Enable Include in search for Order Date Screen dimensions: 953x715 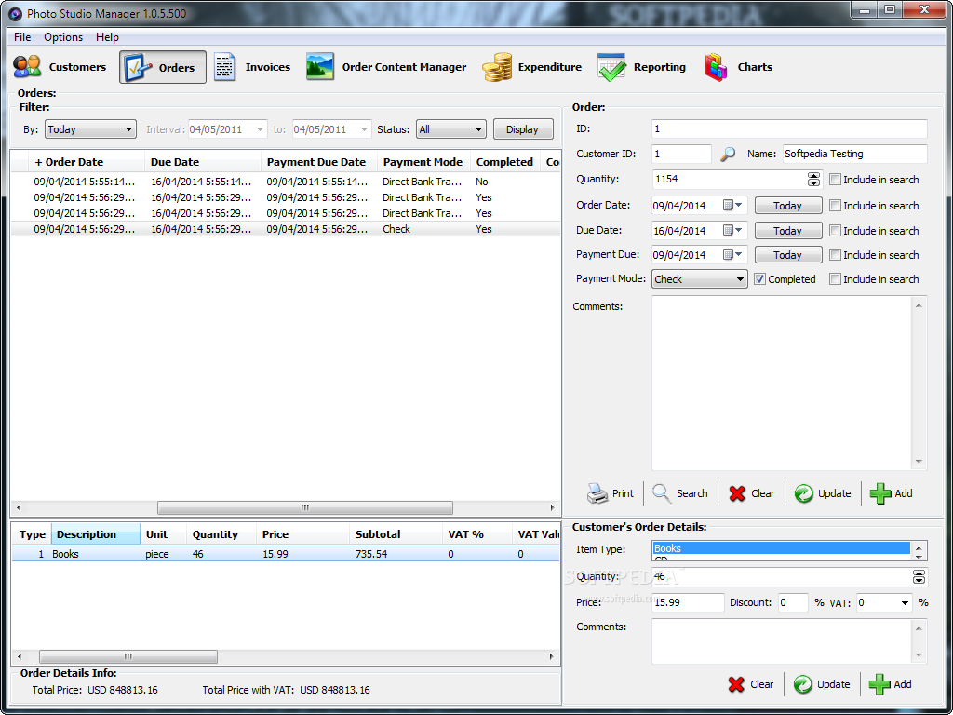pyautogui.click(x=836, y=206)
